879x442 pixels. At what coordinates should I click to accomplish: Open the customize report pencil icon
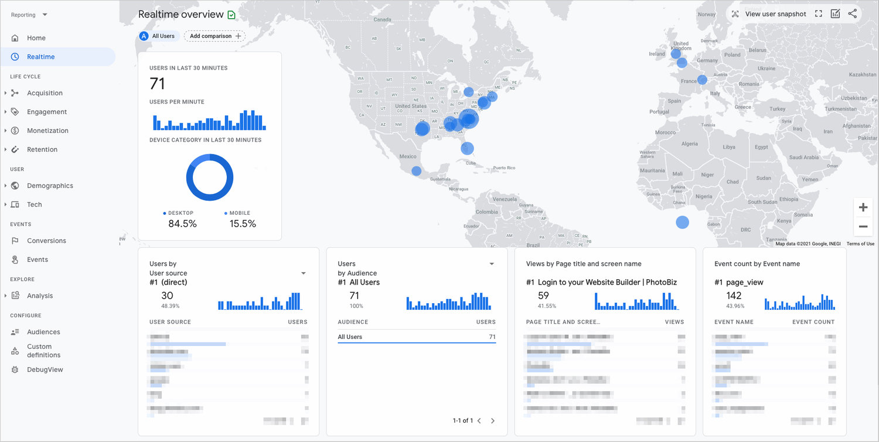coord(835,13)
